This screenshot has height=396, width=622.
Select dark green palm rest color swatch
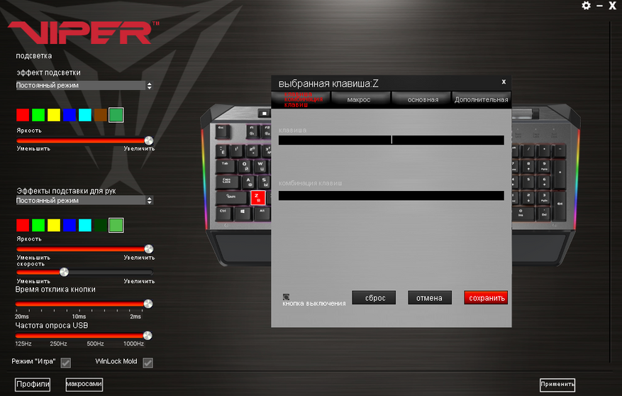click(x=101, y=225)
